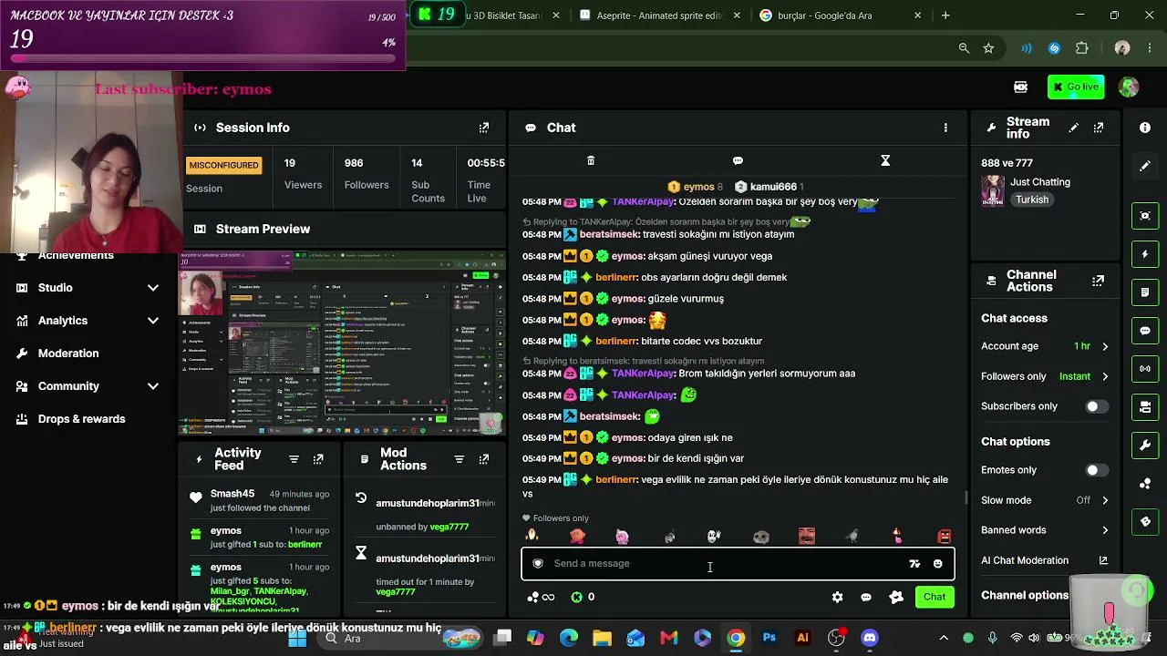Bookmark page with the star icon
The width and height of the screenshot is (1167, 656).
pyautogui.click(x=988, y=48)
